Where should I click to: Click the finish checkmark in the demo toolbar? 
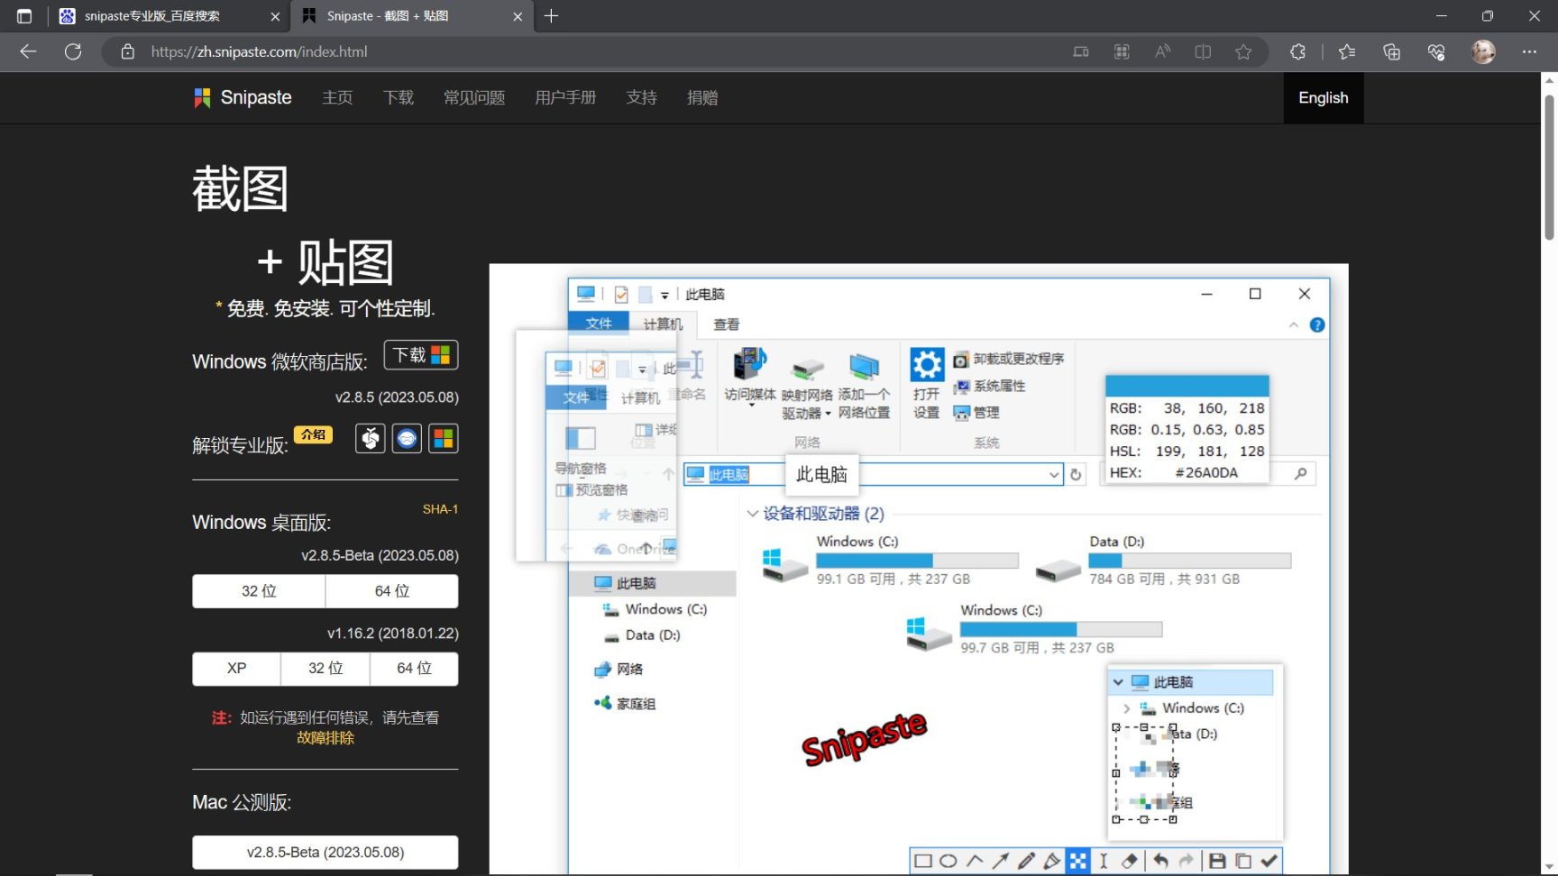1269,861
